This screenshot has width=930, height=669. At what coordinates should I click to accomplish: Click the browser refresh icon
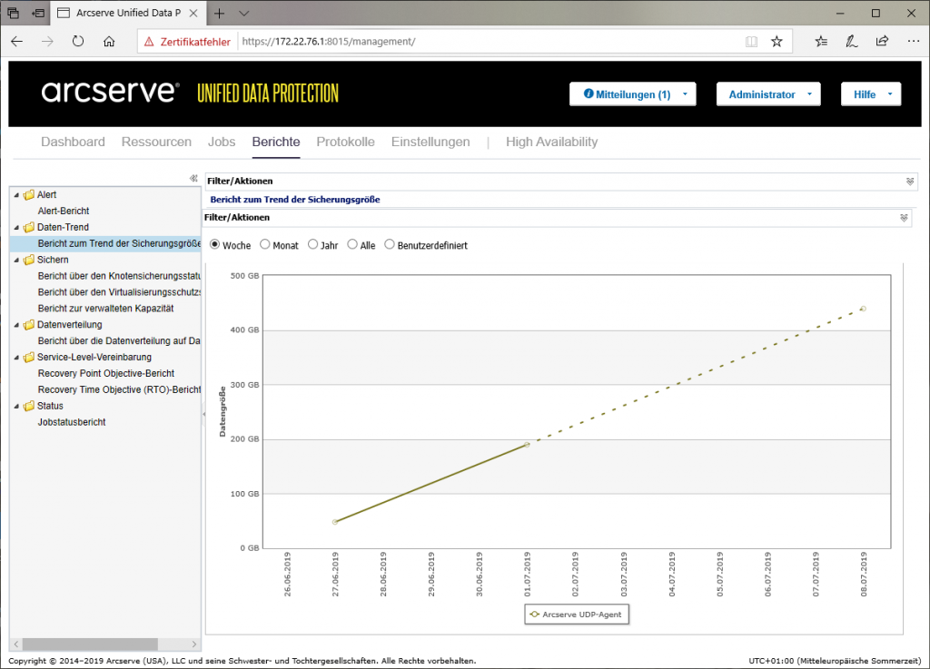[78, 41]
